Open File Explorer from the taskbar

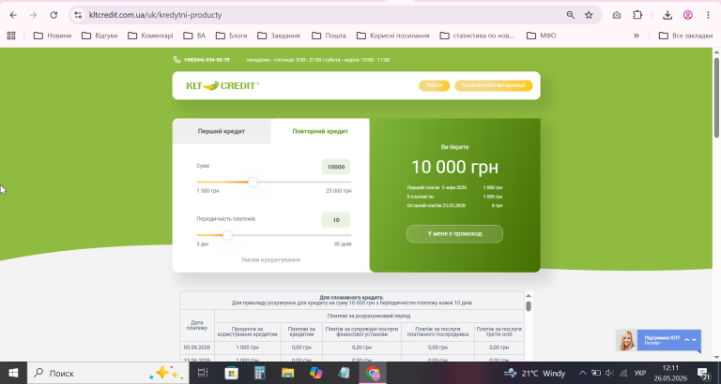288,373
